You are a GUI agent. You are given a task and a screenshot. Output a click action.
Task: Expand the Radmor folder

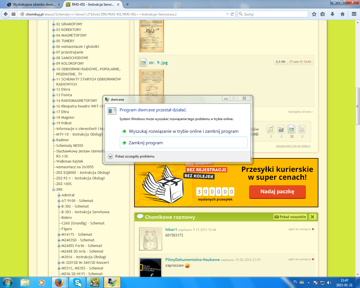coord(54,140)
